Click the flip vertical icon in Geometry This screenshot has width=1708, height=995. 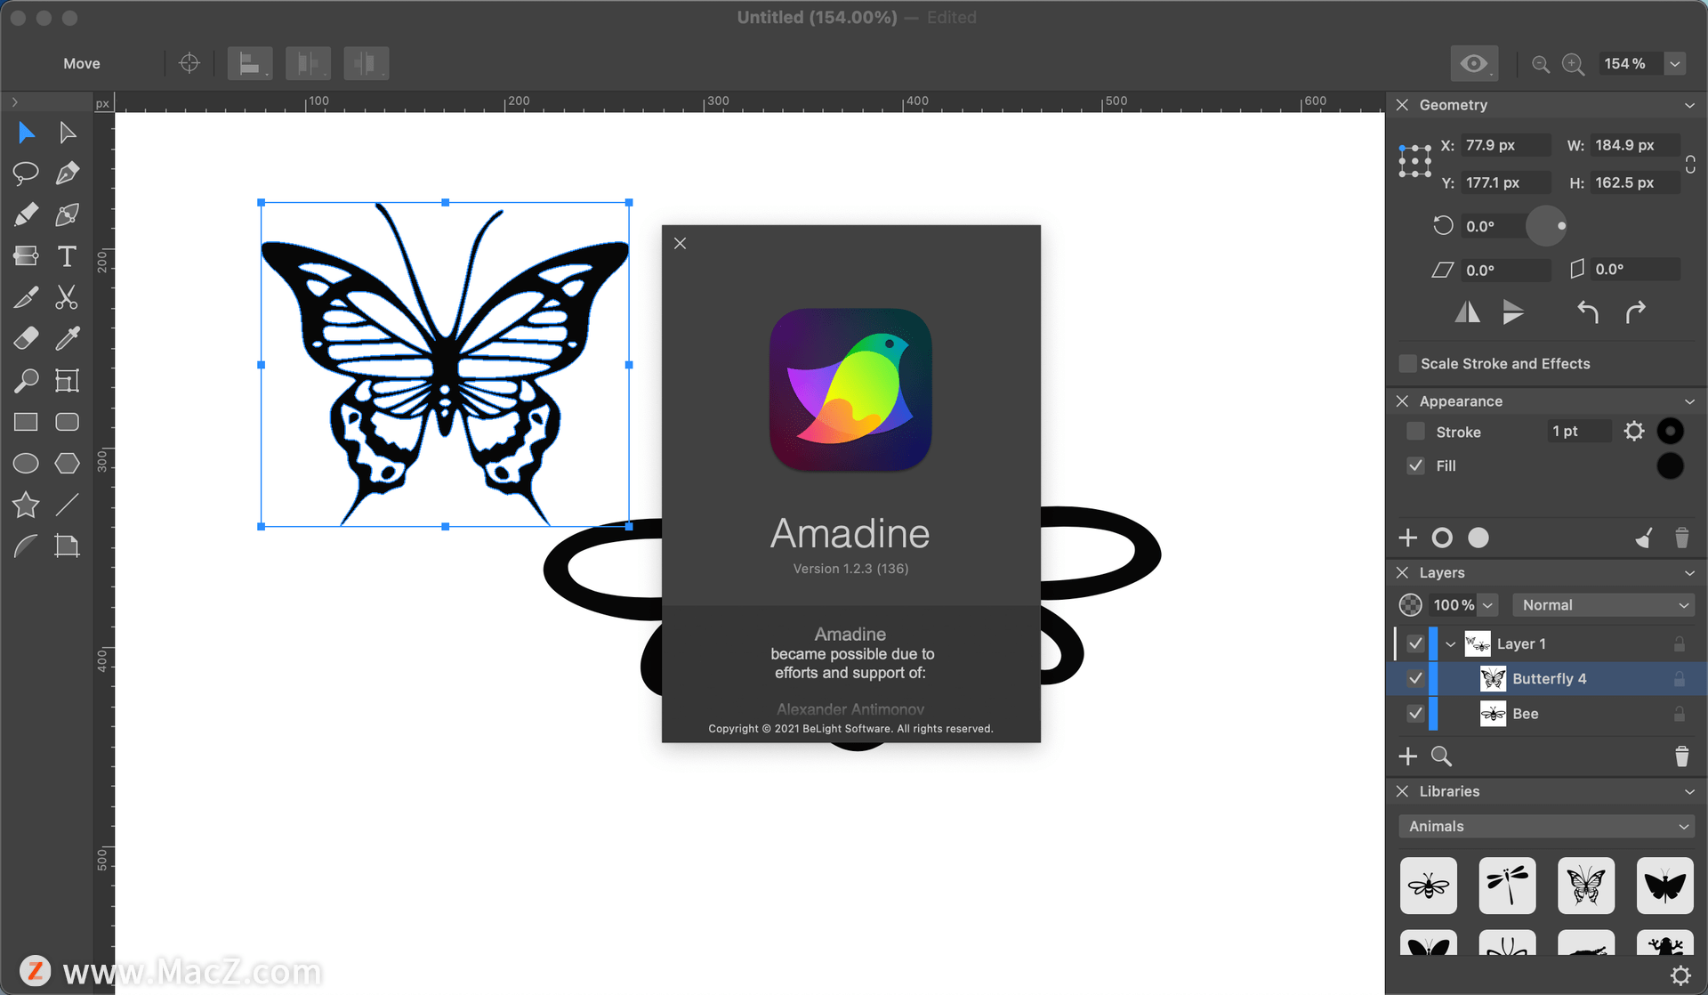pyautogui.click(x=1513, y=312)
